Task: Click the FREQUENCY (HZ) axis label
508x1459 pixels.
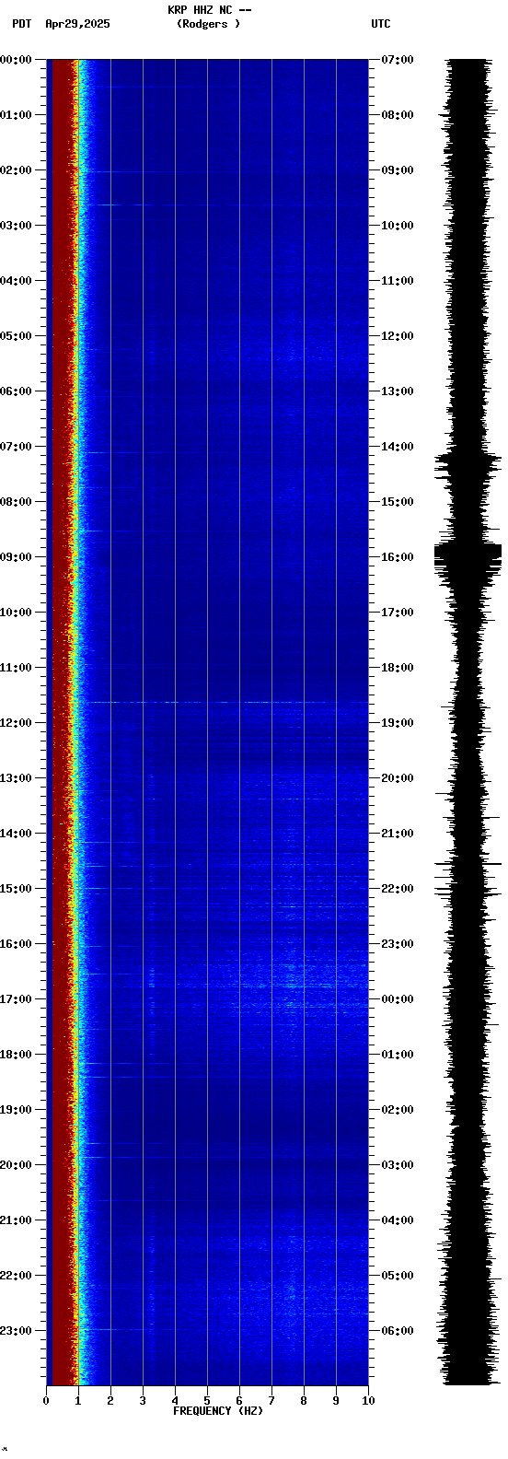Action: (218, 1411)
